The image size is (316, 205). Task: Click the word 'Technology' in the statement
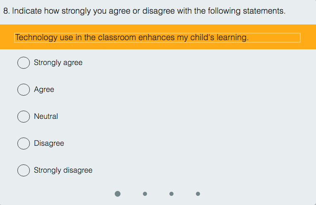click(x=36, y=38)
